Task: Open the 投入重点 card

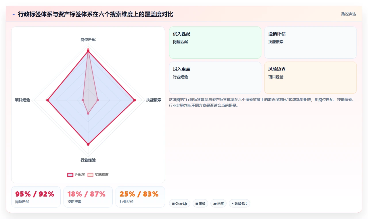Action: (215, 78)
